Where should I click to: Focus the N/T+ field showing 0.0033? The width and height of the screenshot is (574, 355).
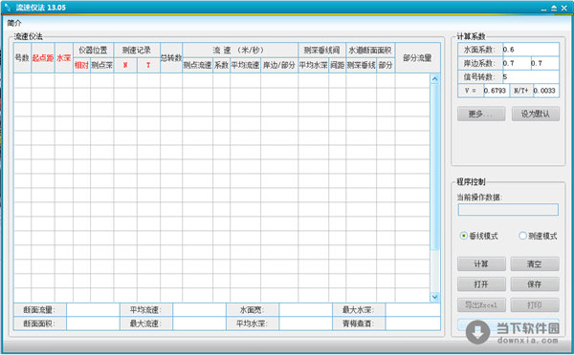[546, 91]
